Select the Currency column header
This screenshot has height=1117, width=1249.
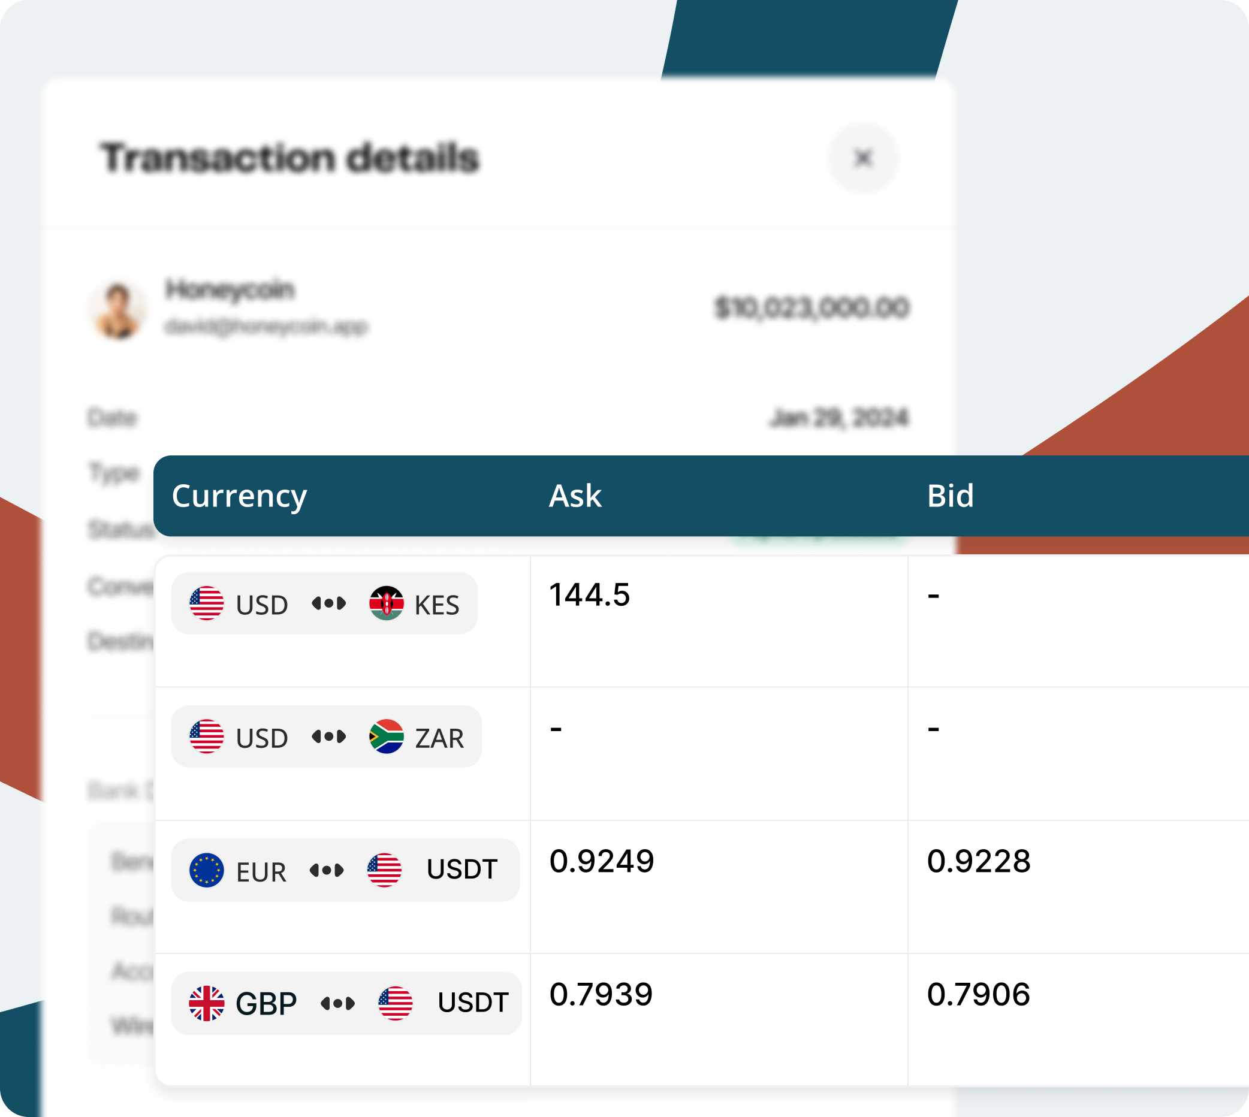point(239,496)
